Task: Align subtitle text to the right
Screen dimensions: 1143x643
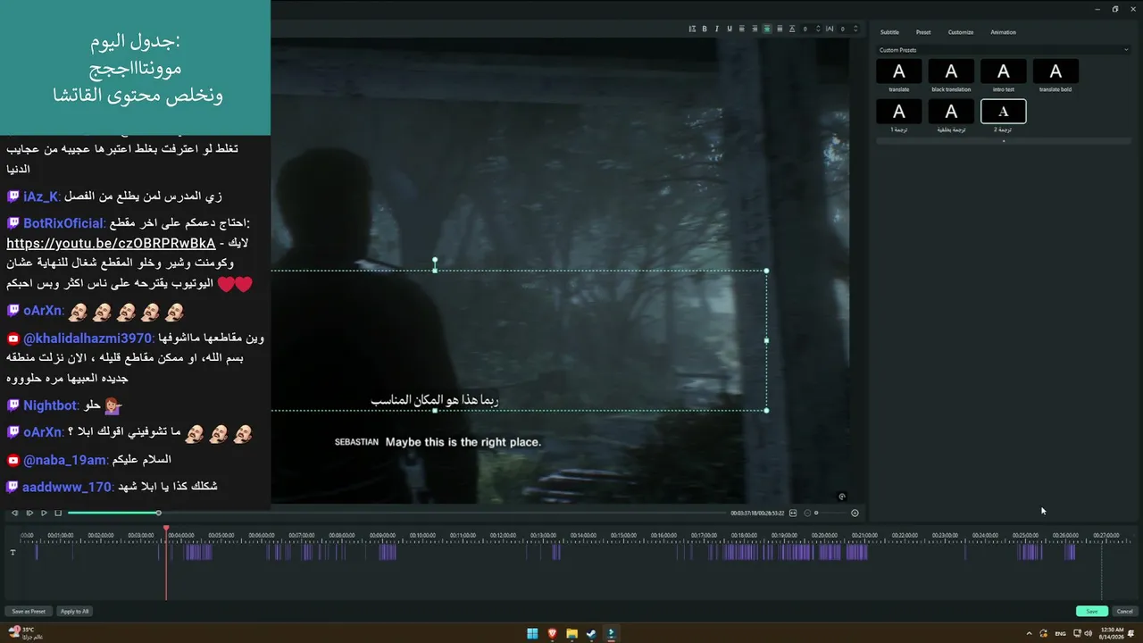Action: 755,29
